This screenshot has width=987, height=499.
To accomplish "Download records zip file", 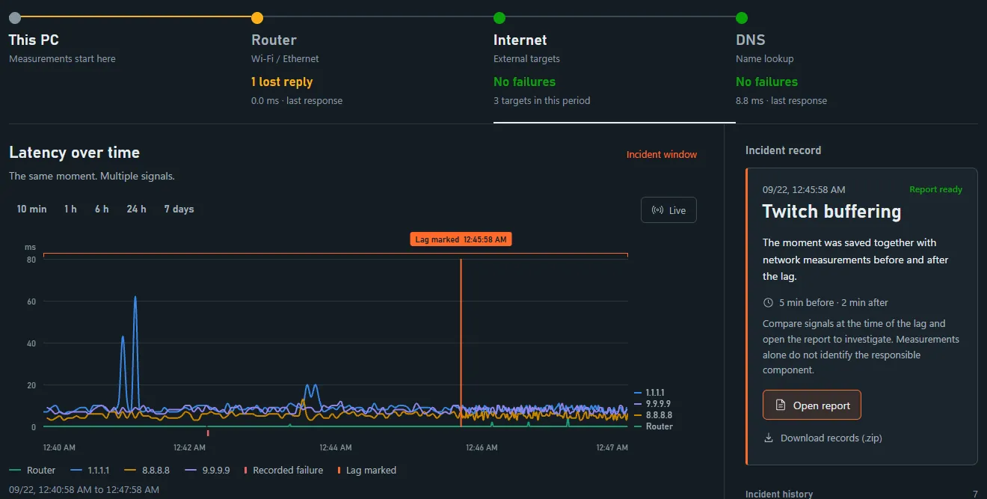I will [x=822, y=438].
